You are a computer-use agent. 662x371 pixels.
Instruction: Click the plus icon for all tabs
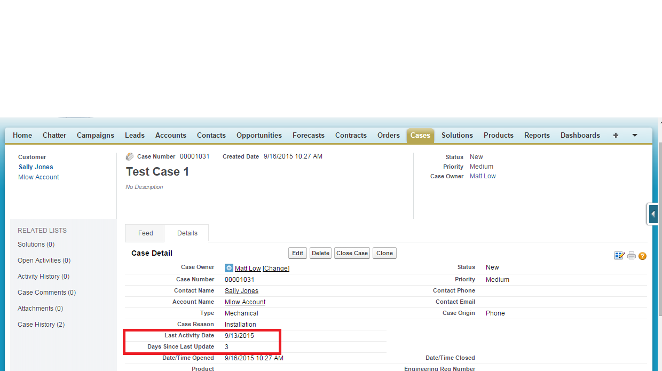616,136
